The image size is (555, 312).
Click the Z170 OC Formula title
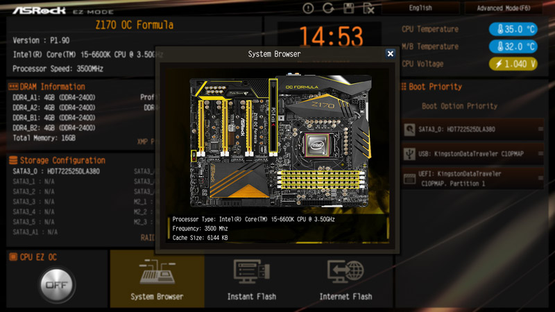[x=134, y=25]
